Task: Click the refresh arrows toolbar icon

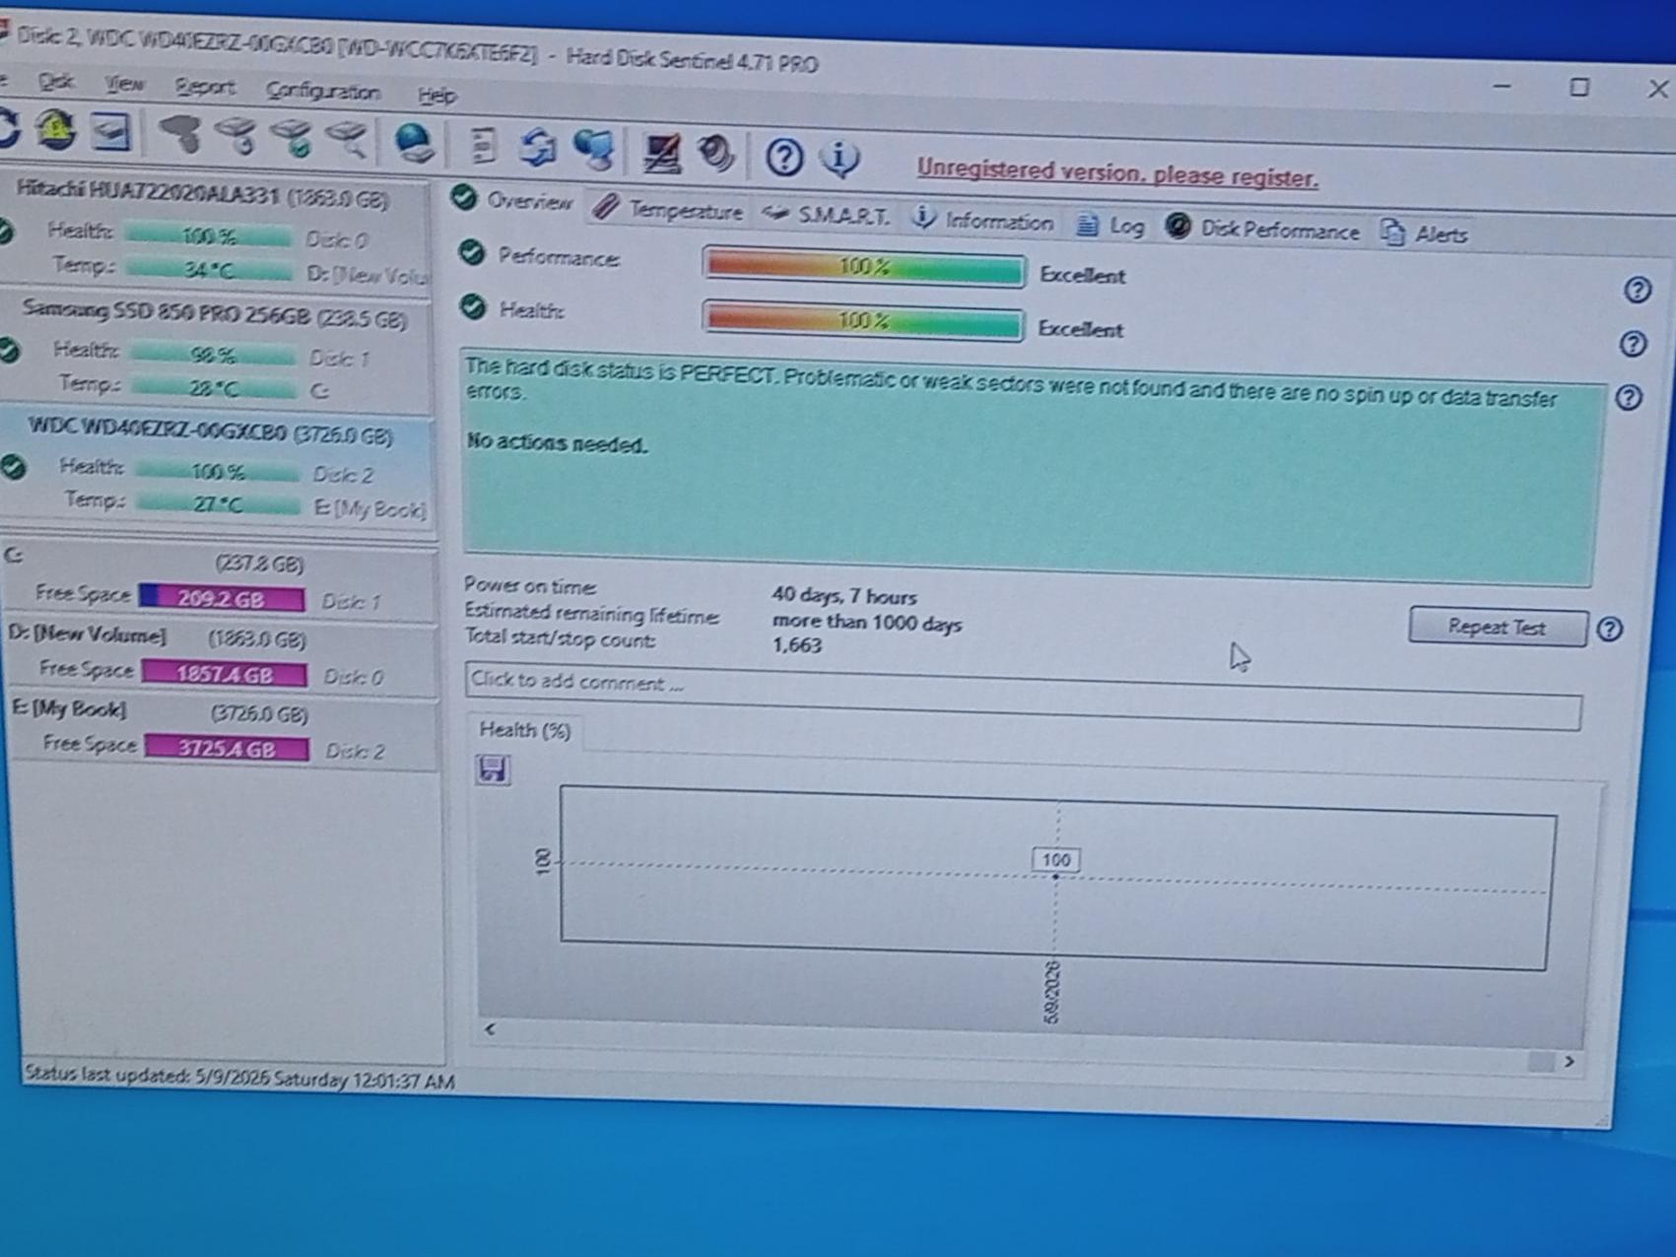Action: click(x=538, y=149)
